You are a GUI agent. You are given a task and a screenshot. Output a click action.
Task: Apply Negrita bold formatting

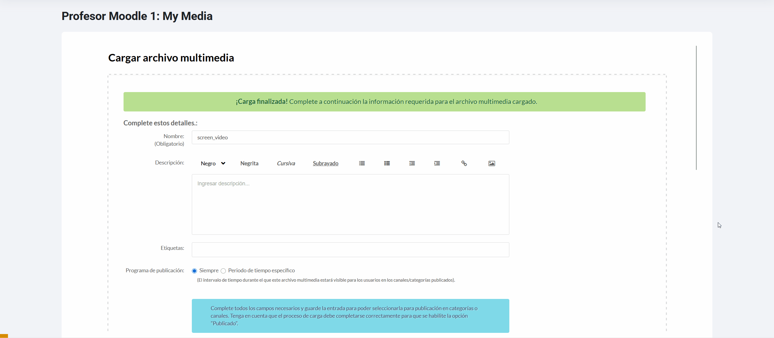[249, 164]
